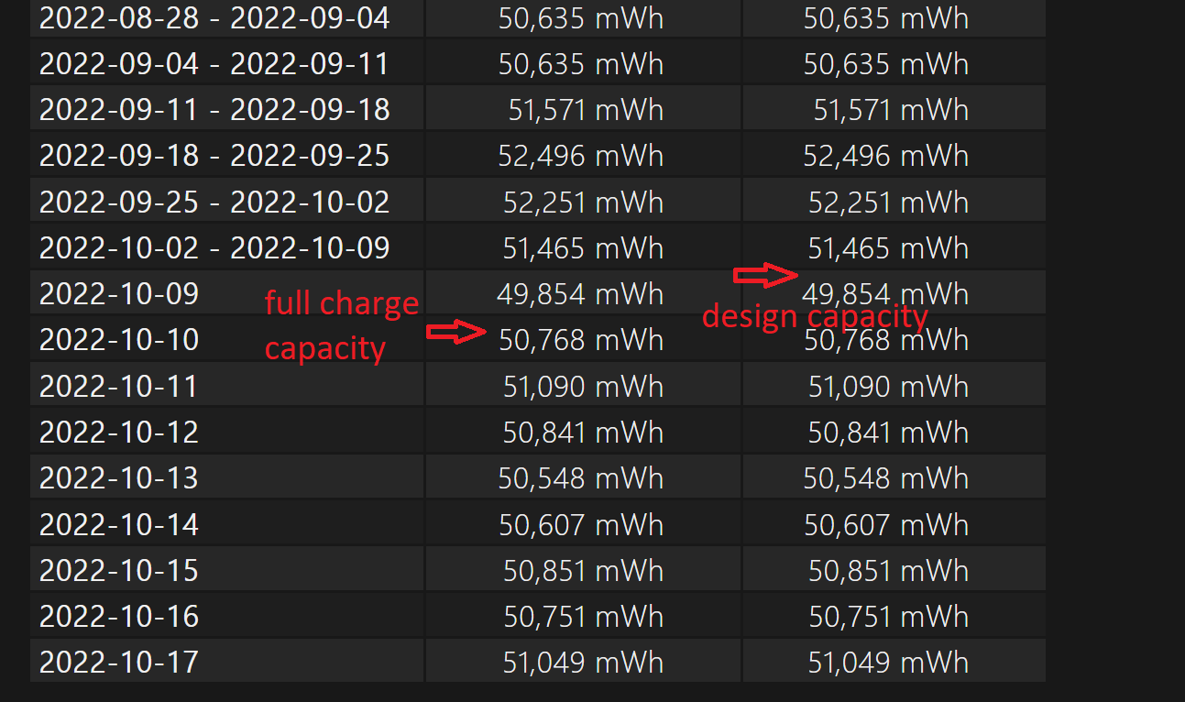Click the 2022-10-02 - 2022-10-09 period cell

[227, 247]
